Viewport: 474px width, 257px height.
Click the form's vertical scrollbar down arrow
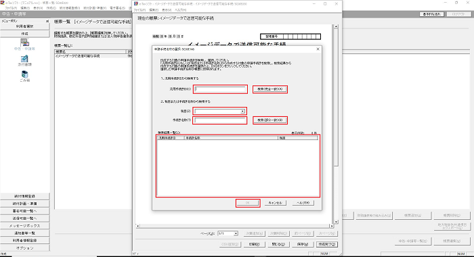(x=336, y=222)
